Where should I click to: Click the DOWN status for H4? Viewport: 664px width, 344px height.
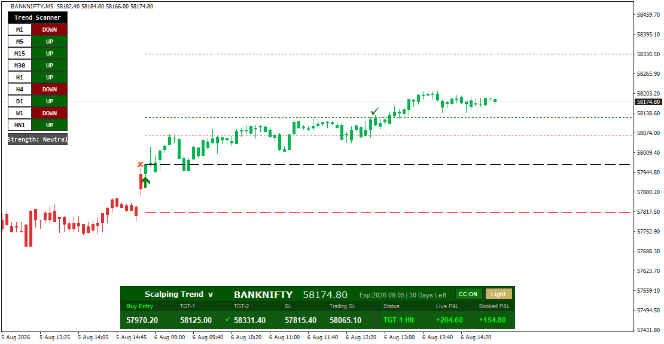point(50,89)
